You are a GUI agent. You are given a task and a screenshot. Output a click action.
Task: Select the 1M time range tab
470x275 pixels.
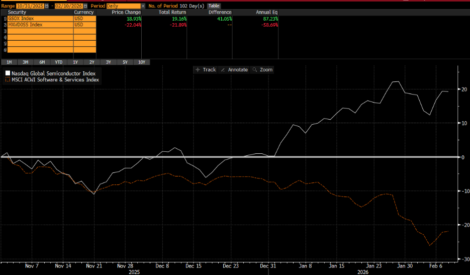click(x=9, y=62)
